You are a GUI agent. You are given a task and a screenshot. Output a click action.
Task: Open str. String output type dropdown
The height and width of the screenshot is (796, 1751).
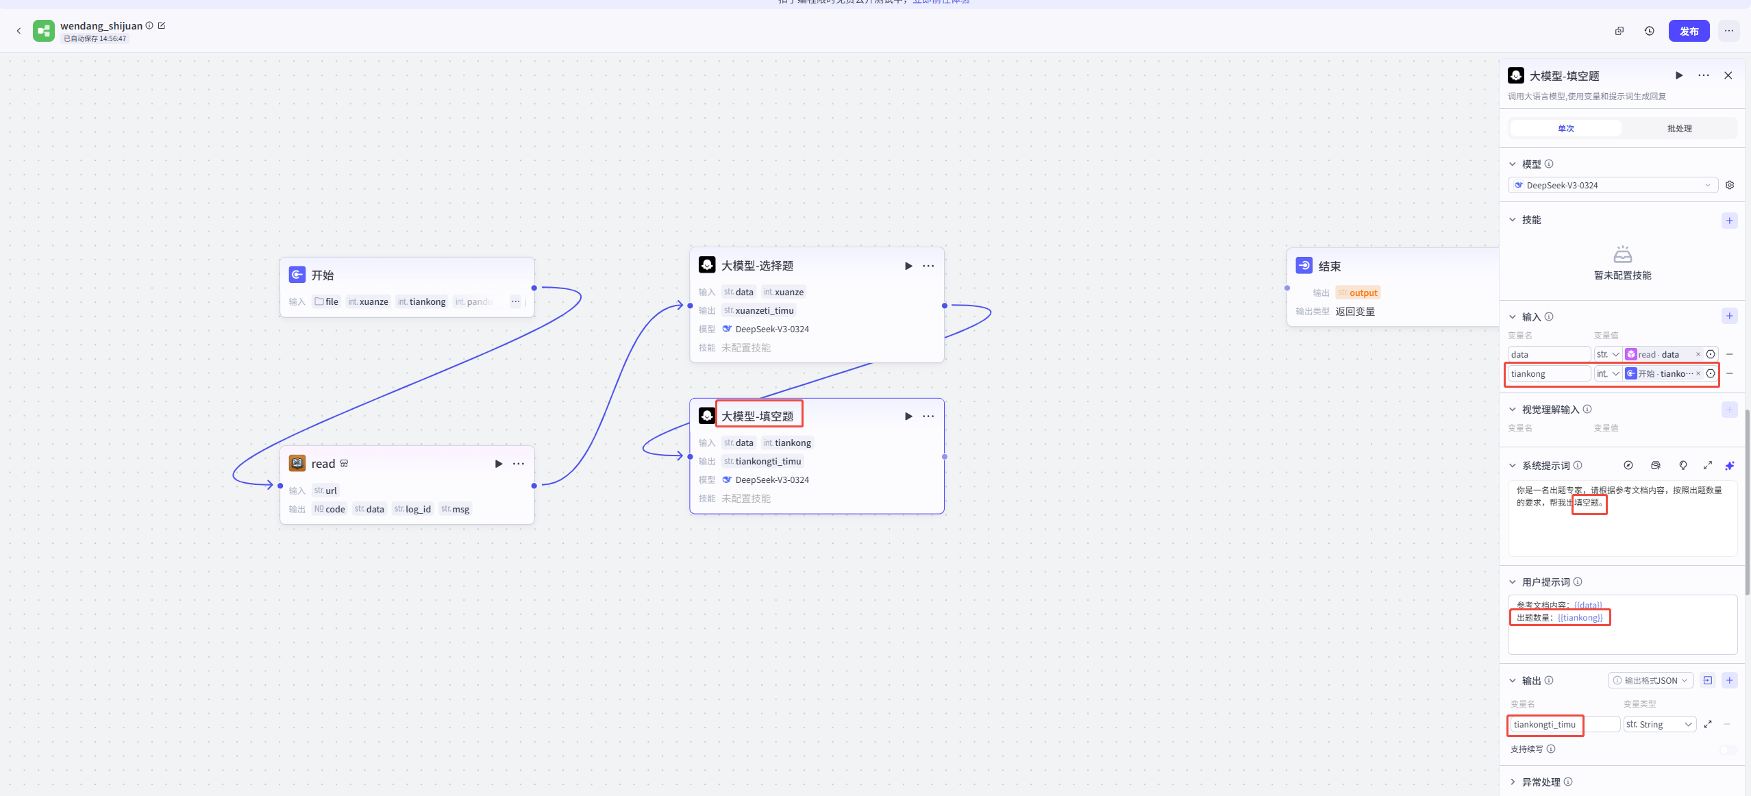tap(1659, 725)
